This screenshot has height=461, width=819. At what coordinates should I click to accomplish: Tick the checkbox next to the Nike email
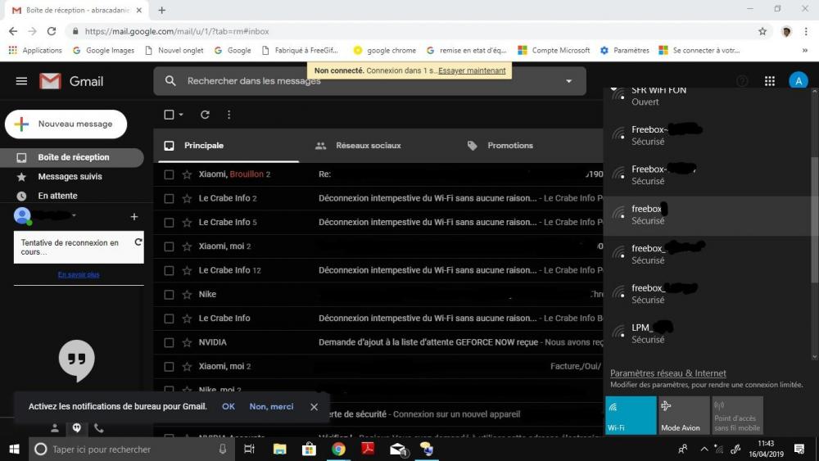169,294
